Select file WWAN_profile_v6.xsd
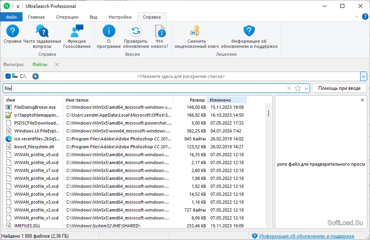 [x=36, y=178]
